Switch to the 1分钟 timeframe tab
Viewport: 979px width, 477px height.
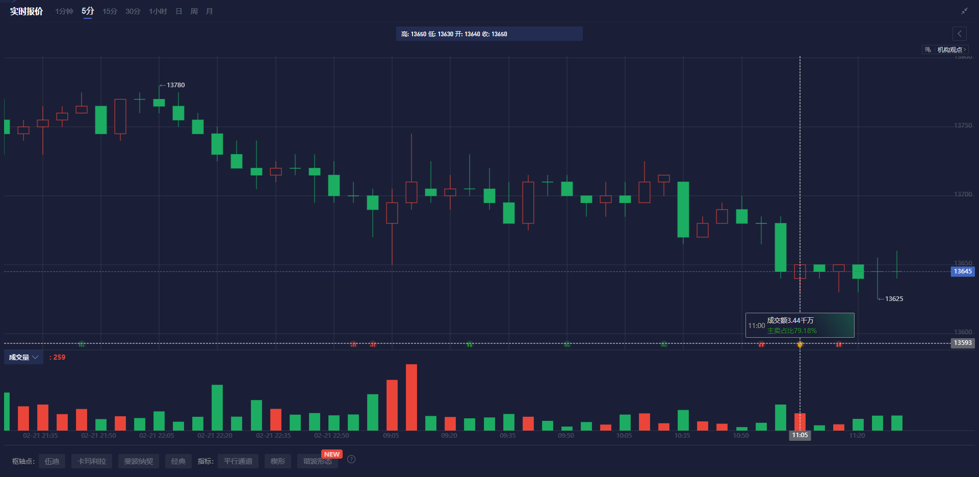(64, 11)
